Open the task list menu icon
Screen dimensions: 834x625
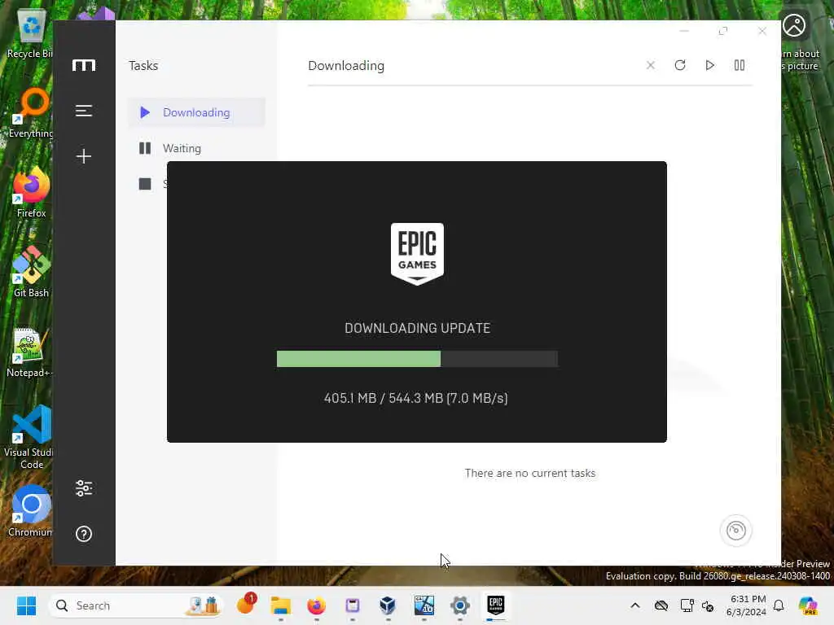pyautogui.click(x=84, y=111)
